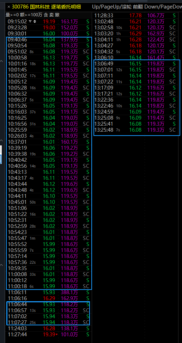Close the 300786 国林科技 order detail panel
This screenshot has height=343, width=182.
[9, 7]
